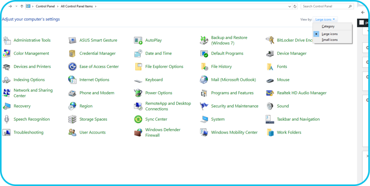
Task: Click the back arrow in the right-side window
Action: click(363, 13)
